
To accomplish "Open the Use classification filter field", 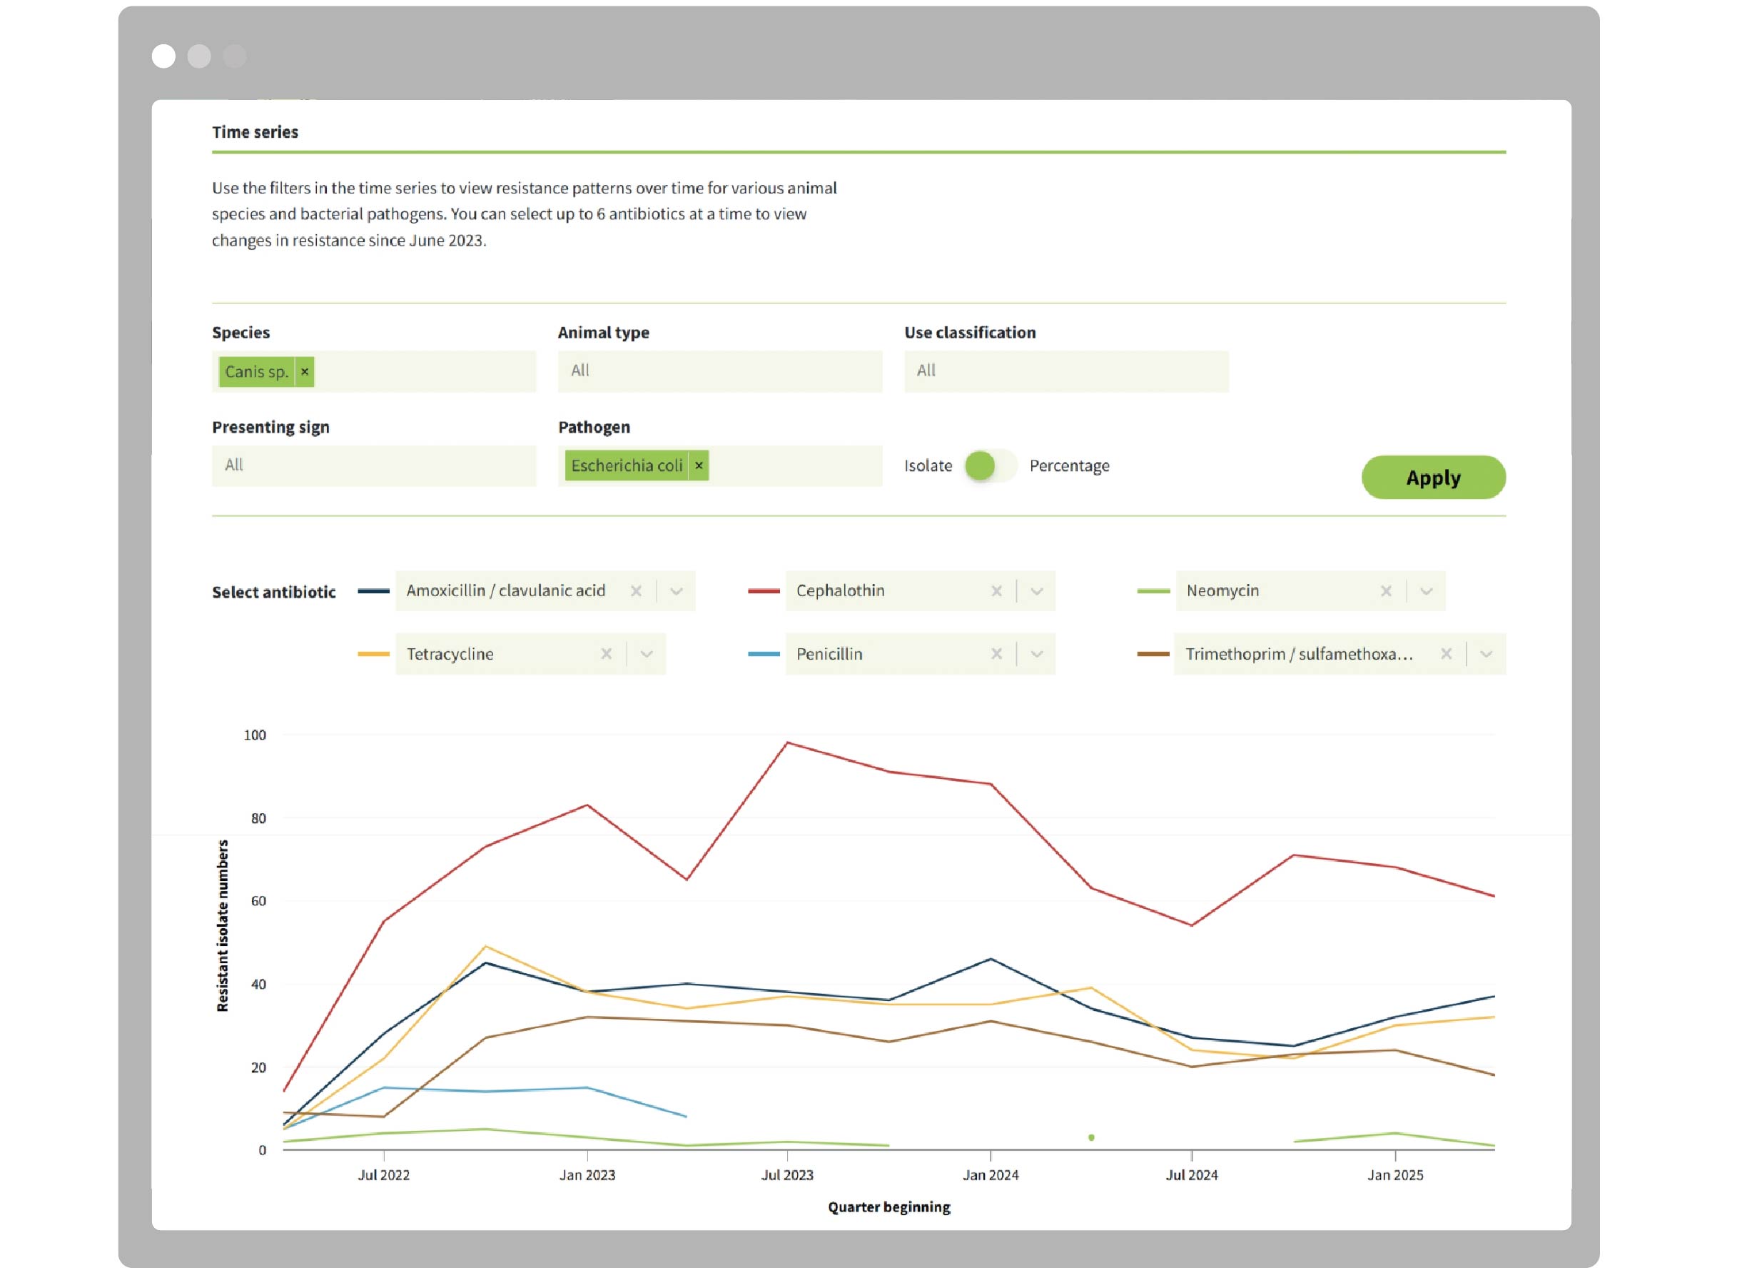I will (x=1065, y=371).
